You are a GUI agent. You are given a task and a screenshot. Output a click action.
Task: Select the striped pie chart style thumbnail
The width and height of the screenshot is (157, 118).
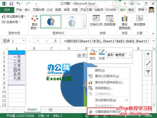[x=72, y=22]
